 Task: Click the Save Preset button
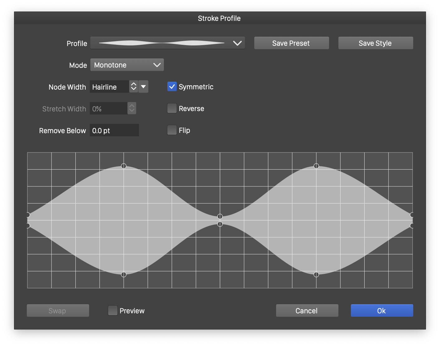[291, 43]
